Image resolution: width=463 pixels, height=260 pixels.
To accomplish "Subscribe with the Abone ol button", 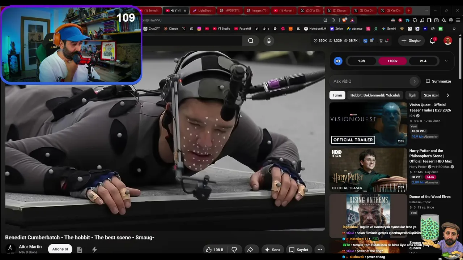I will click(x=60, y=249).
